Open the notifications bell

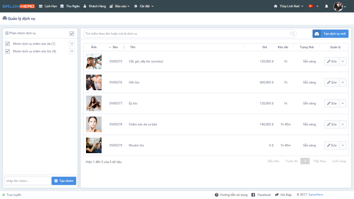[x=327, y=6]
